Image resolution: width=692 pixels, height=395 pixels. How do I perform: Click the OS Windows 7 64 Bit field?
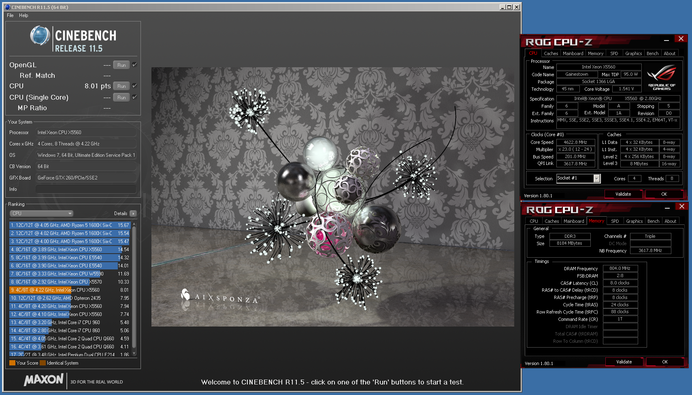pyautogui.click(x=86, y=155)
